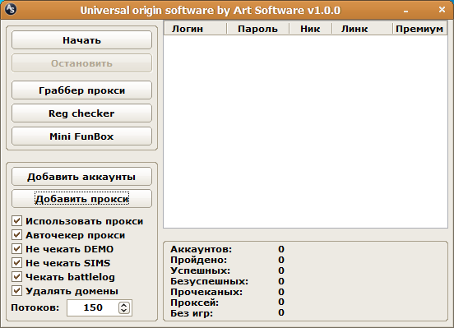
Task: Click the Потоков: label
Action: tap(35, 307)
